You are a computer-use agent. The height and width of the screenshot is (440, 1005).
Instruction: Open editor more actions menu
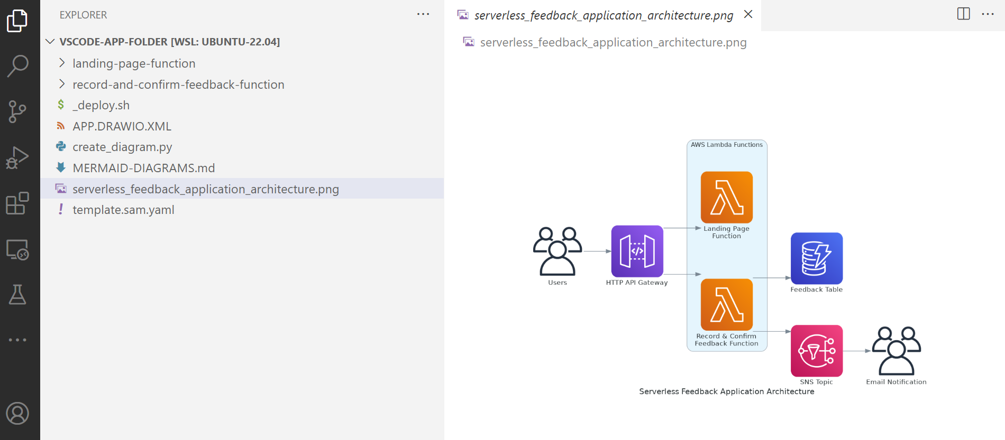point(988,14)
